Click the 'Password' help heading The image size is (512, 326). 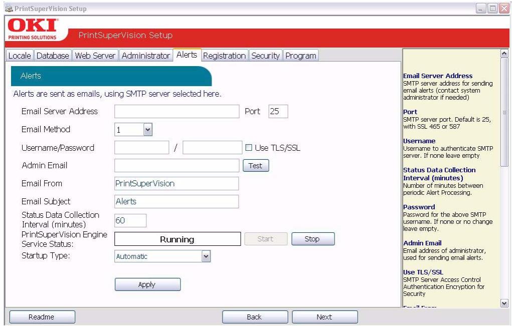click(x=419, y=207)
